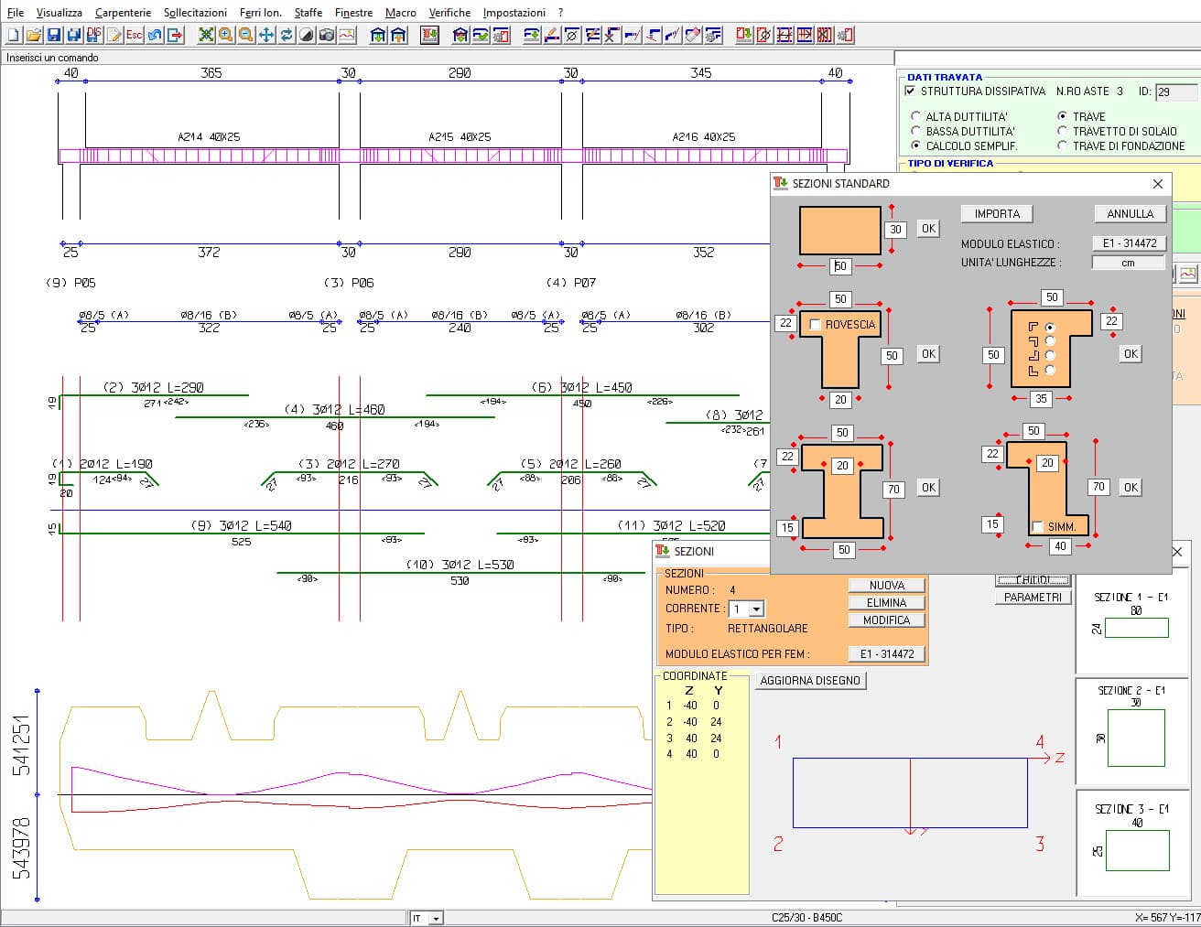This screenshot has width=1201, height=927.
Task: Click the new blank document icon
Action: (14, 35)
